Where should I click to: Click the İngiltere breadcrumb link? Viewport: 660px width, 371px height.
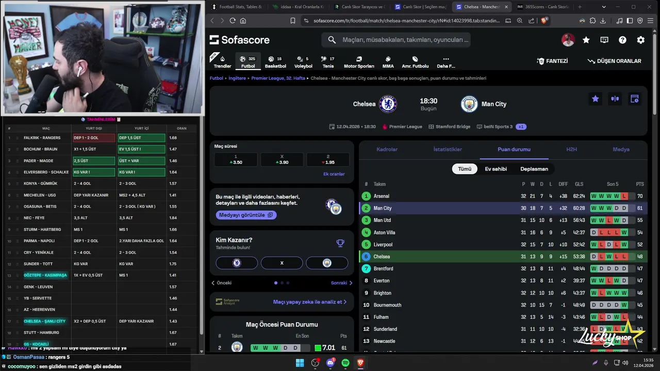237,78
